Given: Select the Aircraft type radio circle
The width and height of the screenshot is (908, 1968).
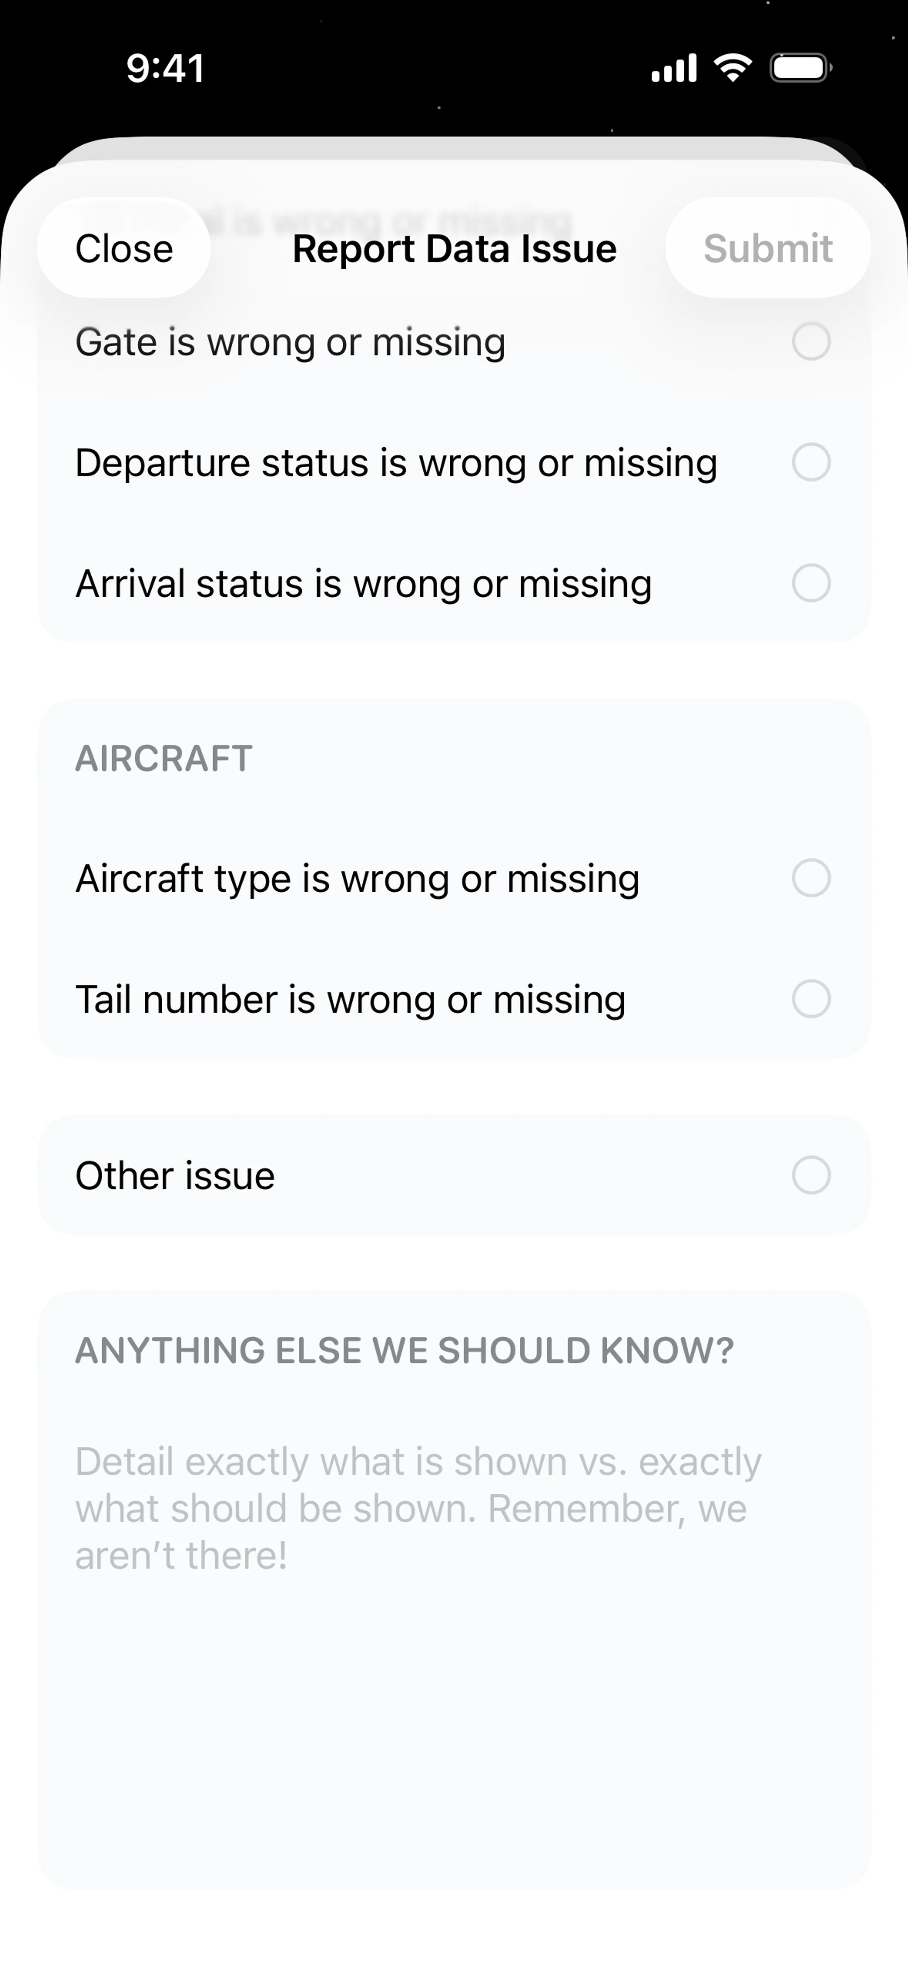Looking at the screenshot, I should [x=811, y=878].
